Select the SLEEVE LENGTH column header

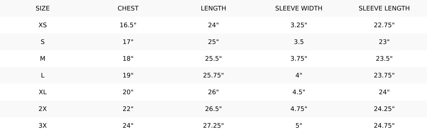[x=384, y=8]
